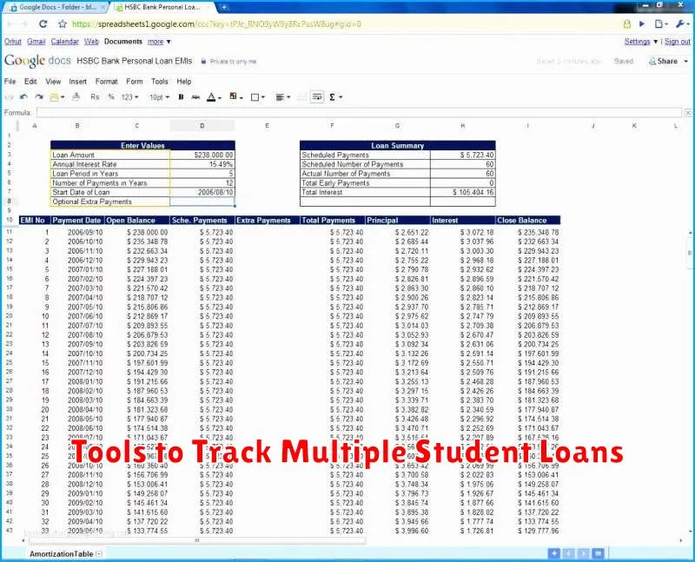The image size is (695, 562).
Task: Click the Undo arrow in the toolbar
Action: click(24, 97)
